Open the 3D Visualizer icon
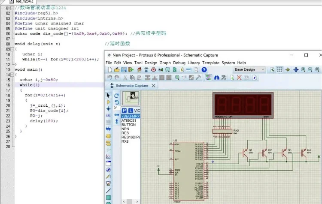 point(161,70)
